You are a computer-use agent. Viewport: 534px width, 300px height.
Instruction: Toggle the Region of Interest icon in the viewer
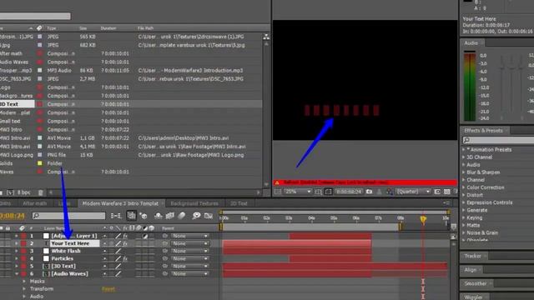(437, 192)
